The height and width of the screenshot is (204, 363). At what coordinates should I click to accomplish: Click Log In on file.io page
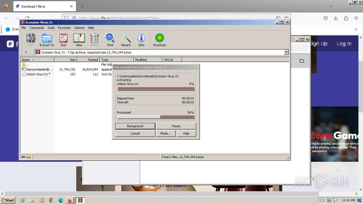(344, 44)
